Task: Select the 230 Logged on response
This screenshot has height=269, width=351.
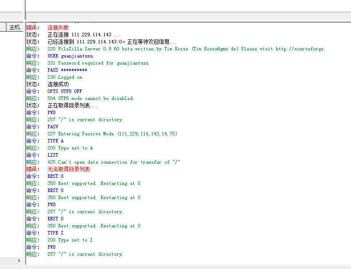Action: tap(54, 77)
